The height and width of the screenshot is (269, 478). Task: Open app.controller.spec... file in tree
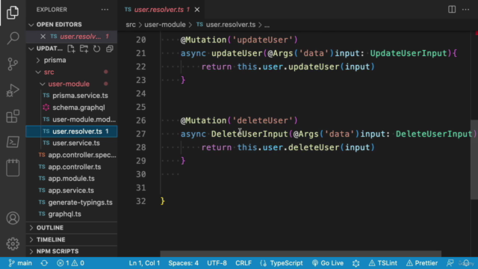pos(82,155)
